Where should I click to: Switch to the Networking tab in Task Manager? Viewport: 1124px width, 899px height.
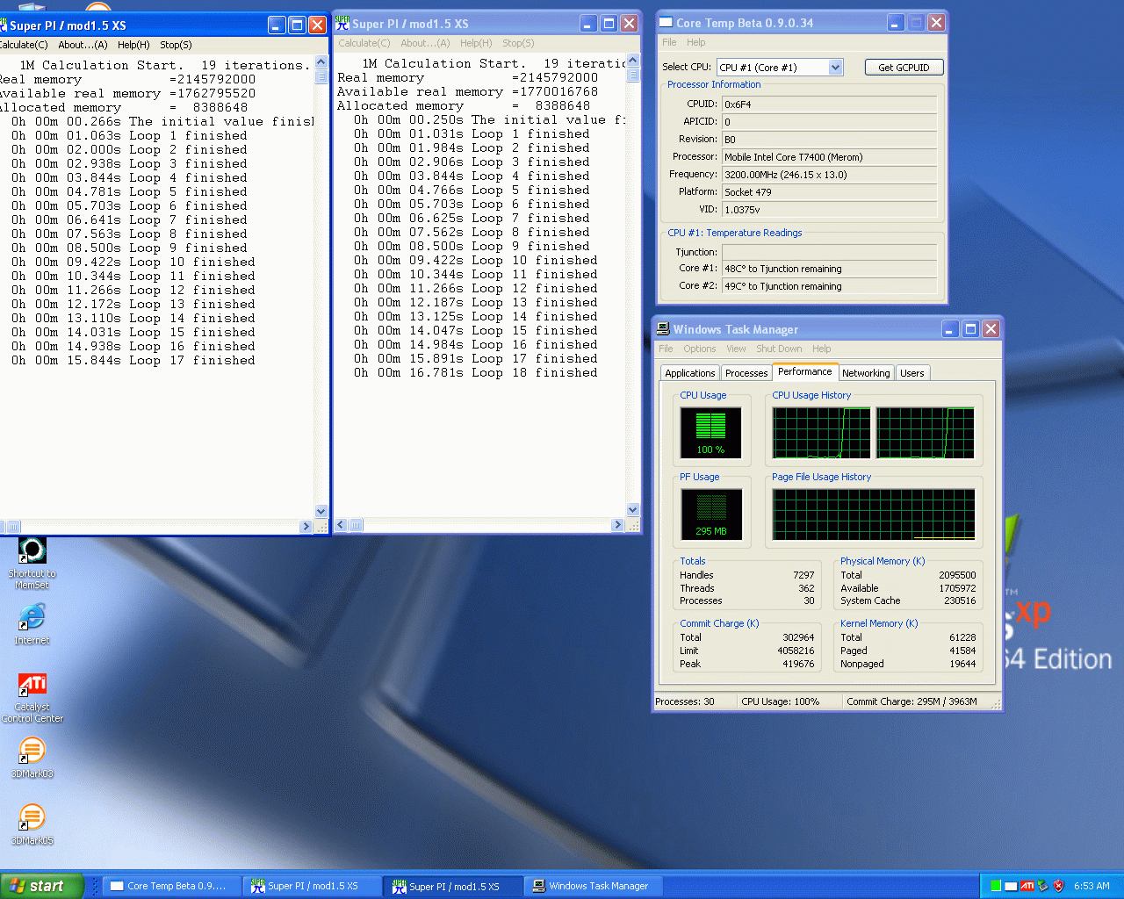coord(866,372)
